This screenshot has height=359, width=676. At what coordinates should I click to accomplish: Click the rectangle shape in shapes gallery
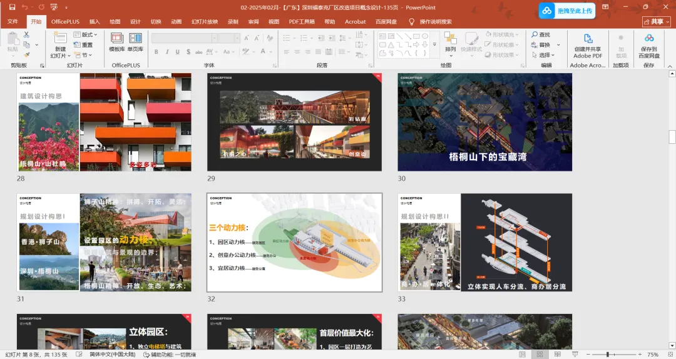coord(416,36)
